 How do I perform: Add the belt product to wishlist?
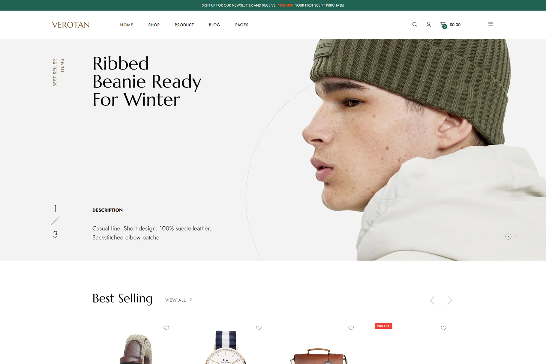coord(166,328)
